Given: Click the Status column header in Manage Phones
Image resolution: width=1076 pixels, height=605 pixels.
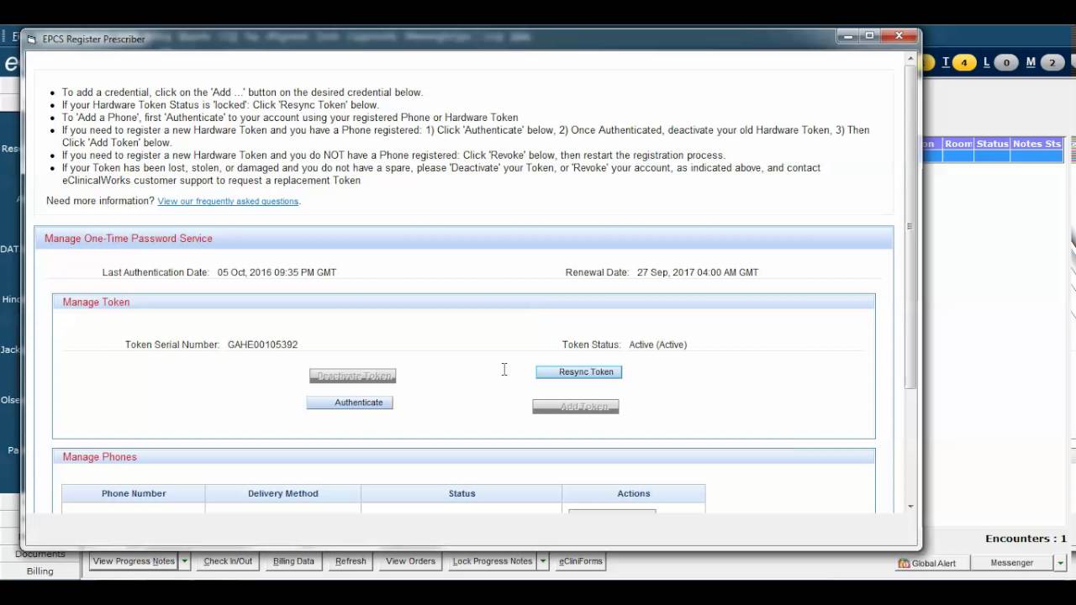Looking at the screenshot, I should tap(462, 493).
